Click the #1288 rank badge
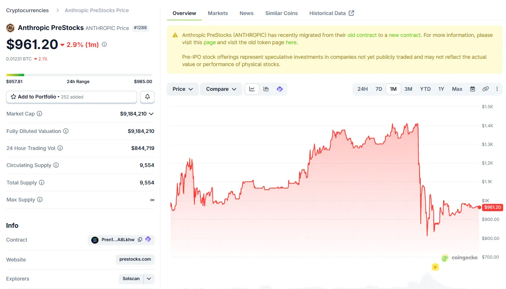The image size is (506, 289). point(140,28)
